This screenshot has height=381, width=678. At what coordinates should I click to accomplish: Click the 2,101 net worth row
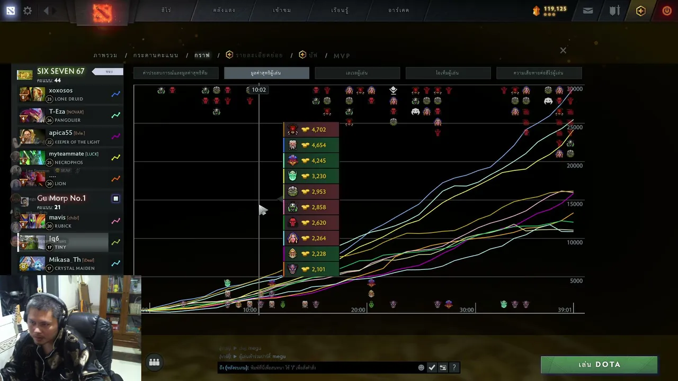311,269
